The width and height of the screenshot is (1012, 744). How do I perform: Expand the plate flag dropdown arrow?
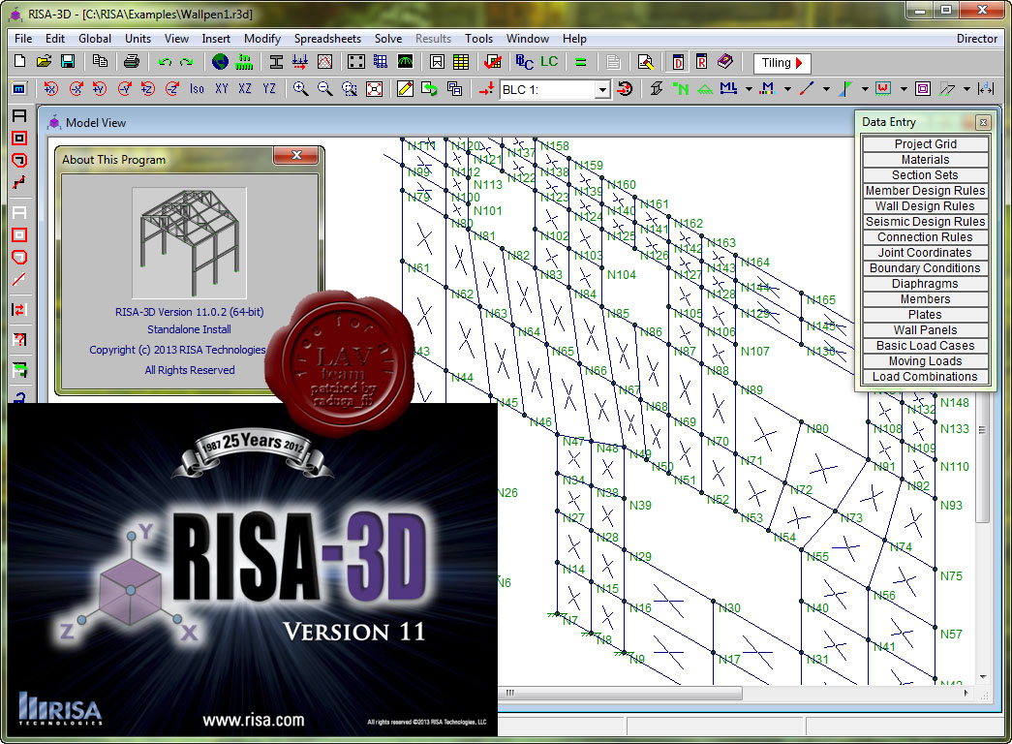tap(865, 89)
